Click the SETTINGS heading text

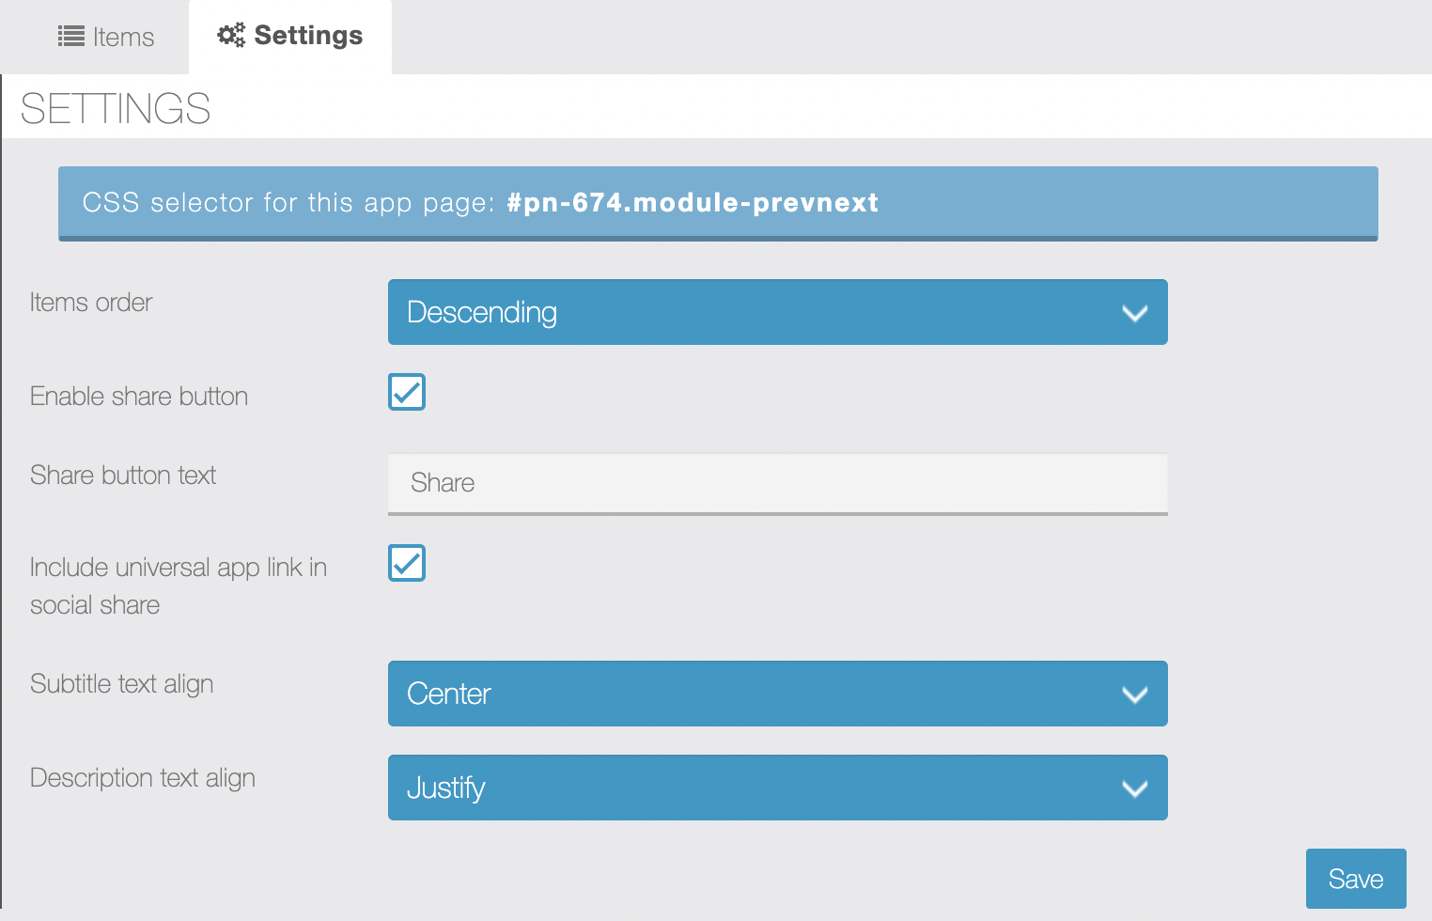tap(115, 108)
